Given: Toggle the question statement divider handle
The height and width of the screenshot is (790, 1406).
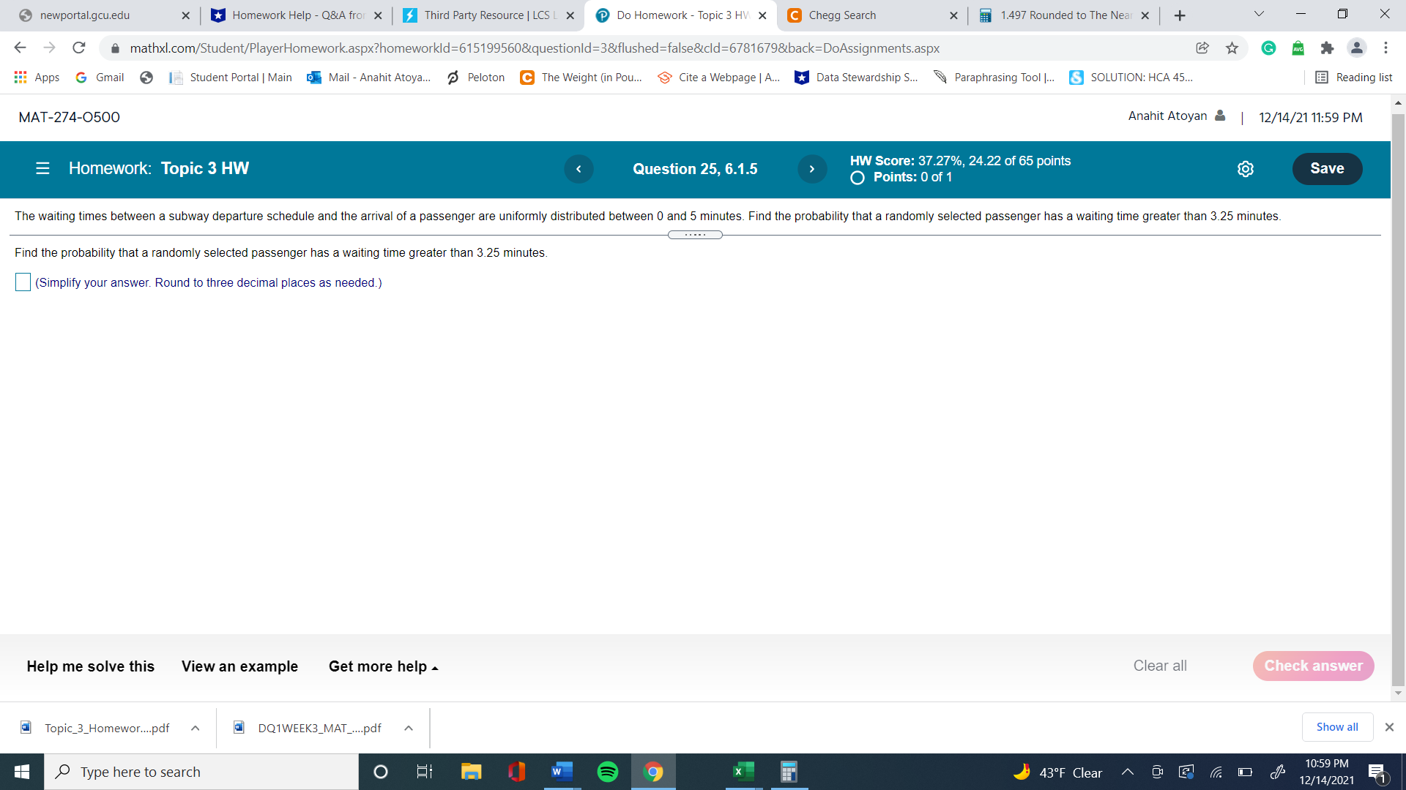Looking at the screenshot, I should [695, 234].
